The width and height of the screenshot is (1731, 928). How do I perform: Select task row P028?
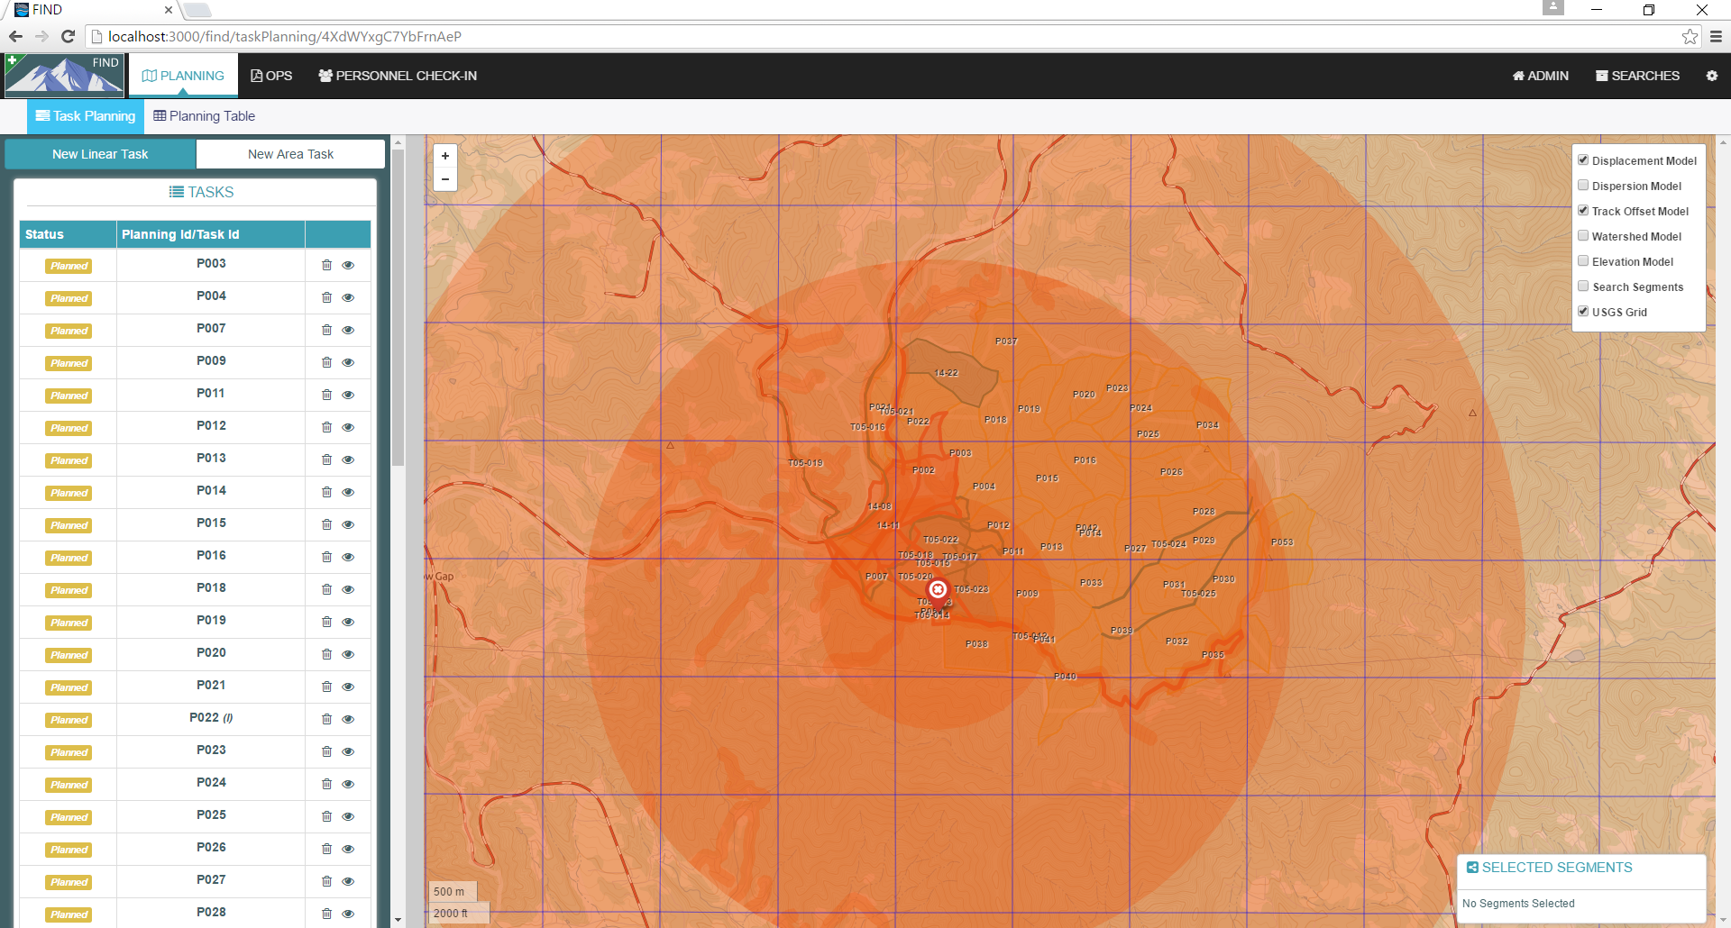(195, 913)
